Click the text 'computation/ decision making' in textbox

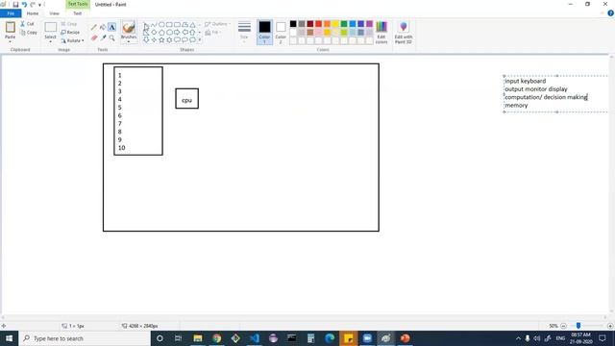tap(546, 97)
